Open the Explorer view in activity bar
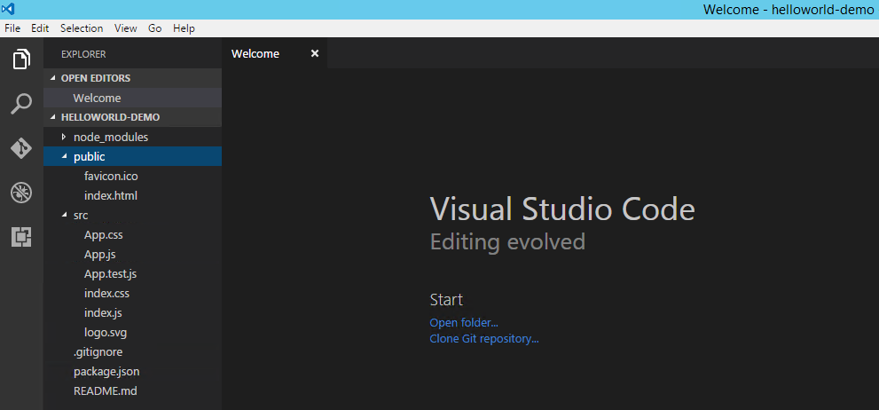Viewport: 879px width, 410px height. pos(21,60)
